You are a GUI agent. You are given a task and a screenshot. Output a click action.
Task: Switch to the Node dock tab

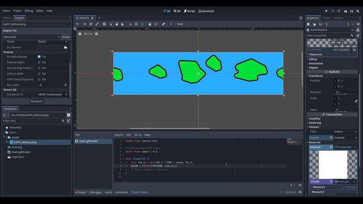[326, 18]
